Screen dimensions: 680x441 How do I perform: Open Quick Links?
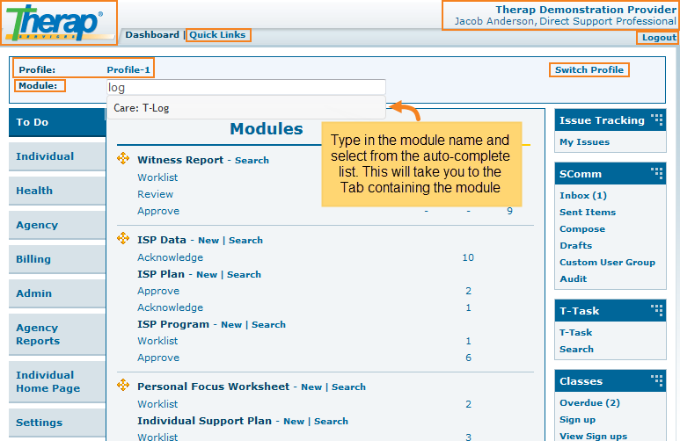pyautogui.click(x=217, y=34)
